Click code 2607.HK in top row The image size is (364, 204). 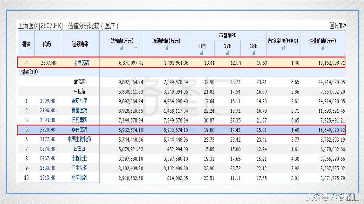49,63
